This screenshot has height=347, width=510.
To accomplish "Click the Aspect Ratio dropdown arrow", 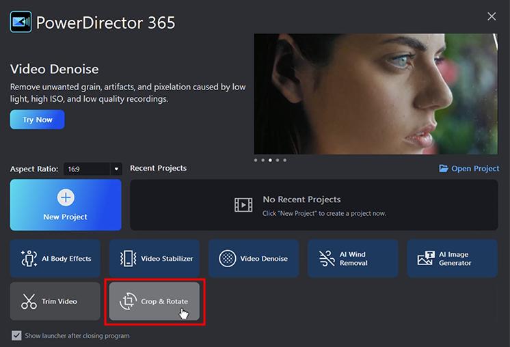I will tap(116, 169).
